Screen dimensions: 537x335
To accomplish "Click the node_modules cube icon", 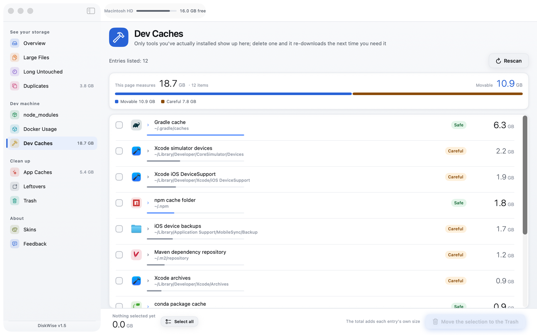I will pos(15,115).
